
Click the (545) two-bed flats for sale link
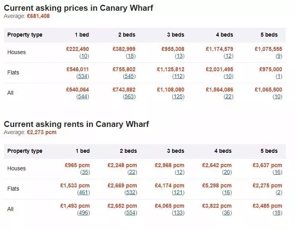click(129, 76)
